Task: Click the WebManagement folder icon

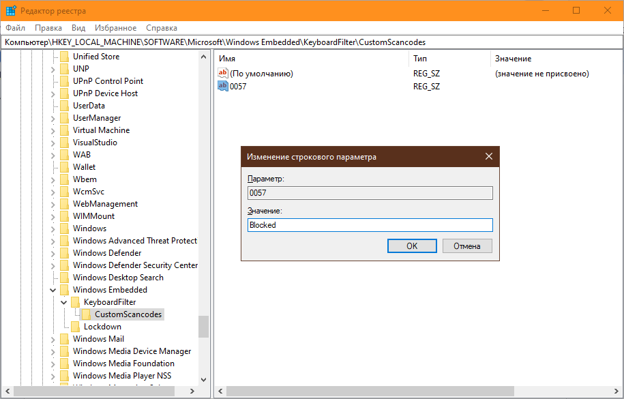Action: click(64, 204)
